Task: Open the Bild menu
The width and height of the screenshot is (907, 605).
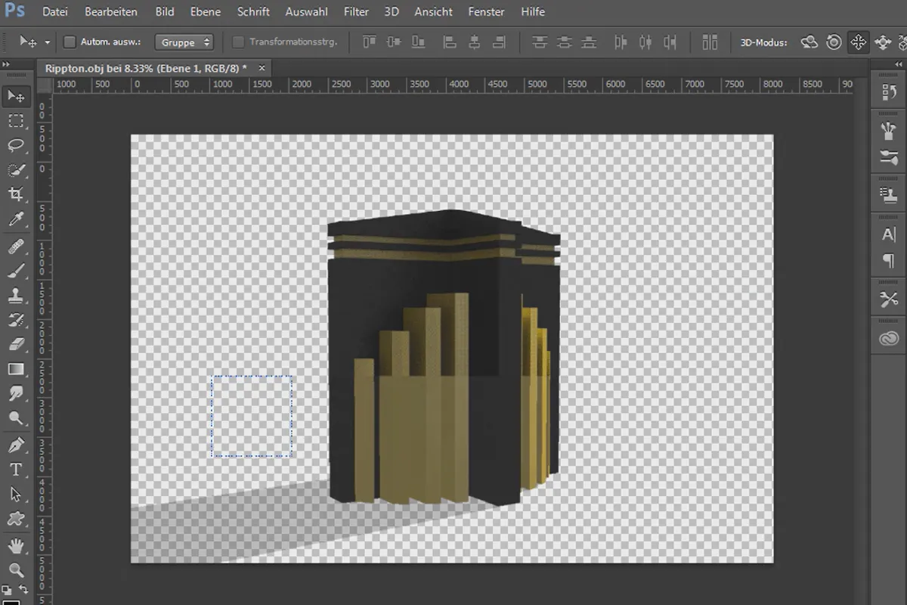Action: click(165, 12)
